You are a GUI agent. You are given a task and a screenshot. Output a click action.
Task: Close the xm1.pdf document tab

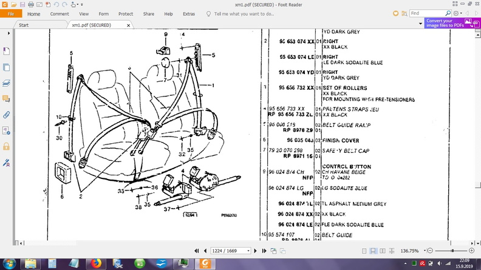[x=129, y=25]
